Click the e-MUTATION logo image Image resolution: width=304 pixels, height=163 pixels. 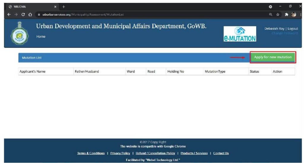[x=240, y=34]
